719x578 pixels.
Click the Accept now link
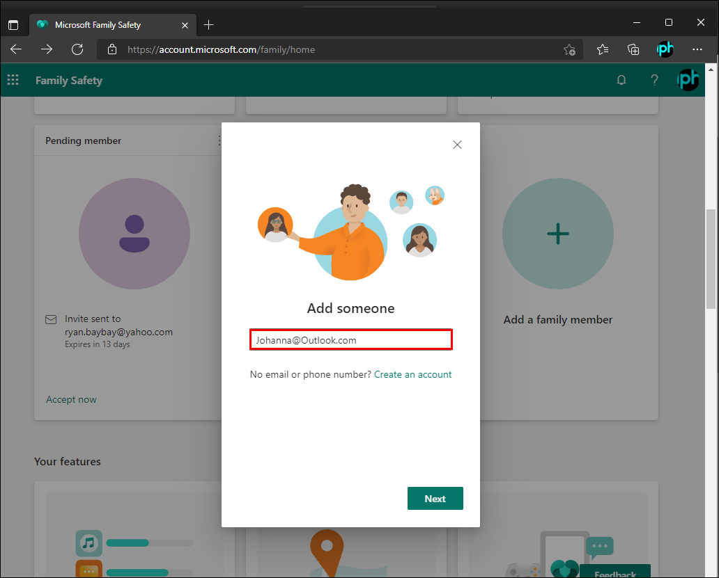pos(71,399)
